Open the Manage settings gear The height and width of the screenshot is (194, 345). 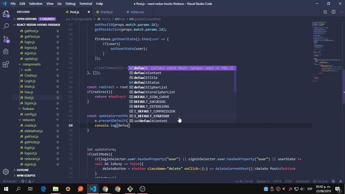click(x=6, y=172)
